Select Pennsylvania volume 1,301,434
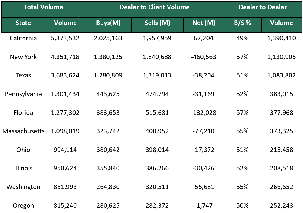This screenshot has width=303, height=213. [65, 94]
